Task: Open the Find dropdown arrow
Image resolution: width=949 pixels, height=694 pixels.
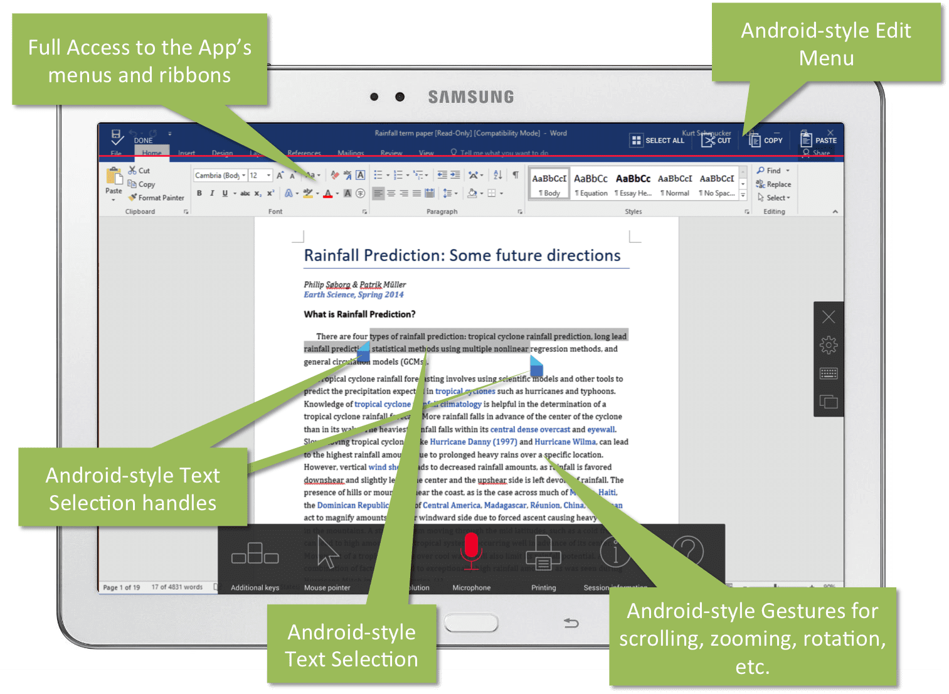Action: click(788, 171)
